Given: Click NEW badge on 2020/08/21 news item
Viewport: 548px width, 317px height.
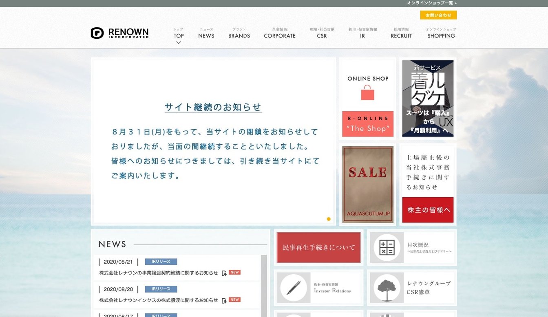Looking at the screenshot, I should click(x=234, y=272).
